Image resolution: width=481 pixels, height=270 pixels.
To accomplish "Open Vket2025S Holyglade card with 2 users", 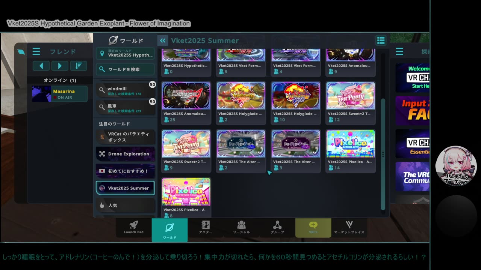I will [x=241, y=103].
